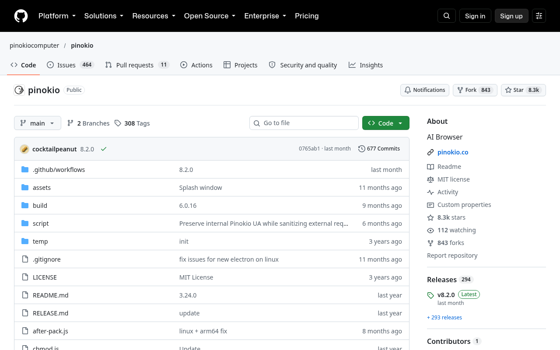Open the Platform menu
The width and height of the screenshot is (560, 350).
(x=57, y=16)
